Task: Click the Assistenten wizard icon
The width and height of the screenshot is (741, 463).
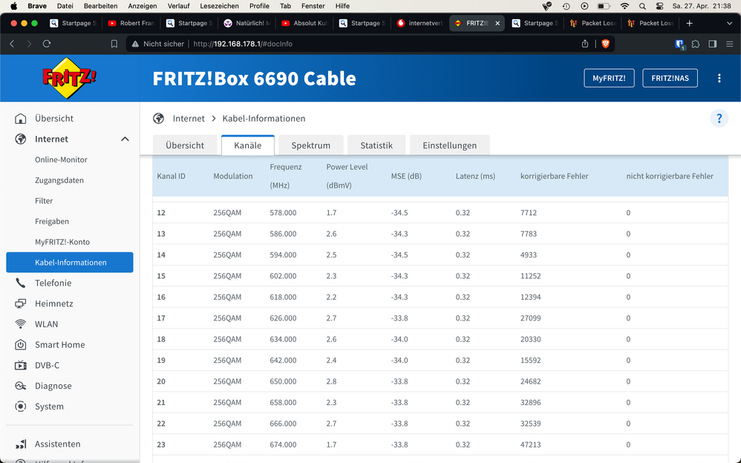Action: coord(20,444)
